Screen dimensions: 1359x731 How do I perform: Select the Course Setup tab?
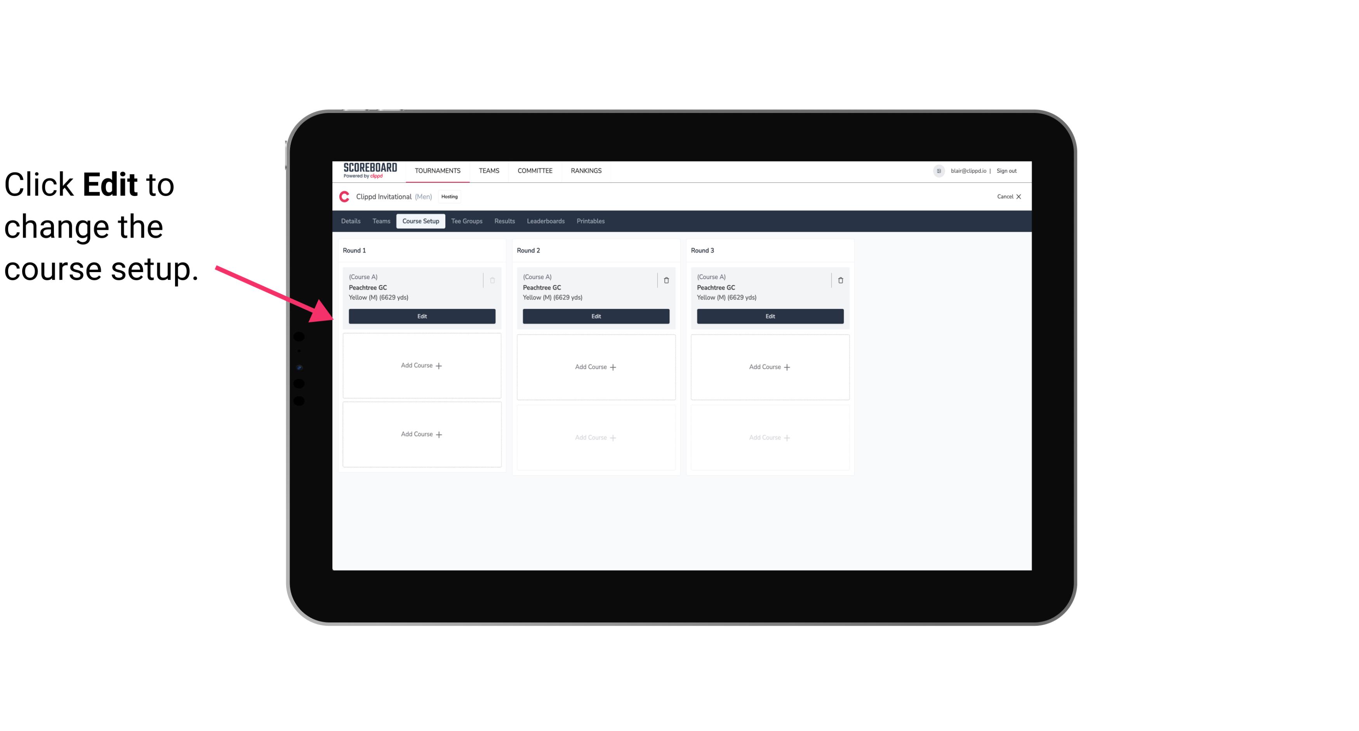420,221
